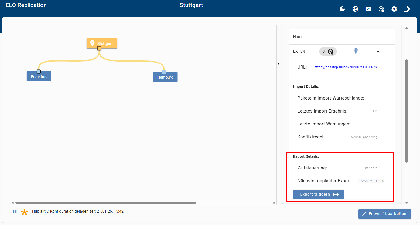Click the 15:55 export time value
420x225 pixels.
[363, 181]
